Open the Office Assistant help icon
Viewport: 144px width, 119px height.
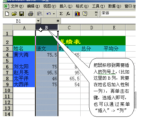(85, 14)
